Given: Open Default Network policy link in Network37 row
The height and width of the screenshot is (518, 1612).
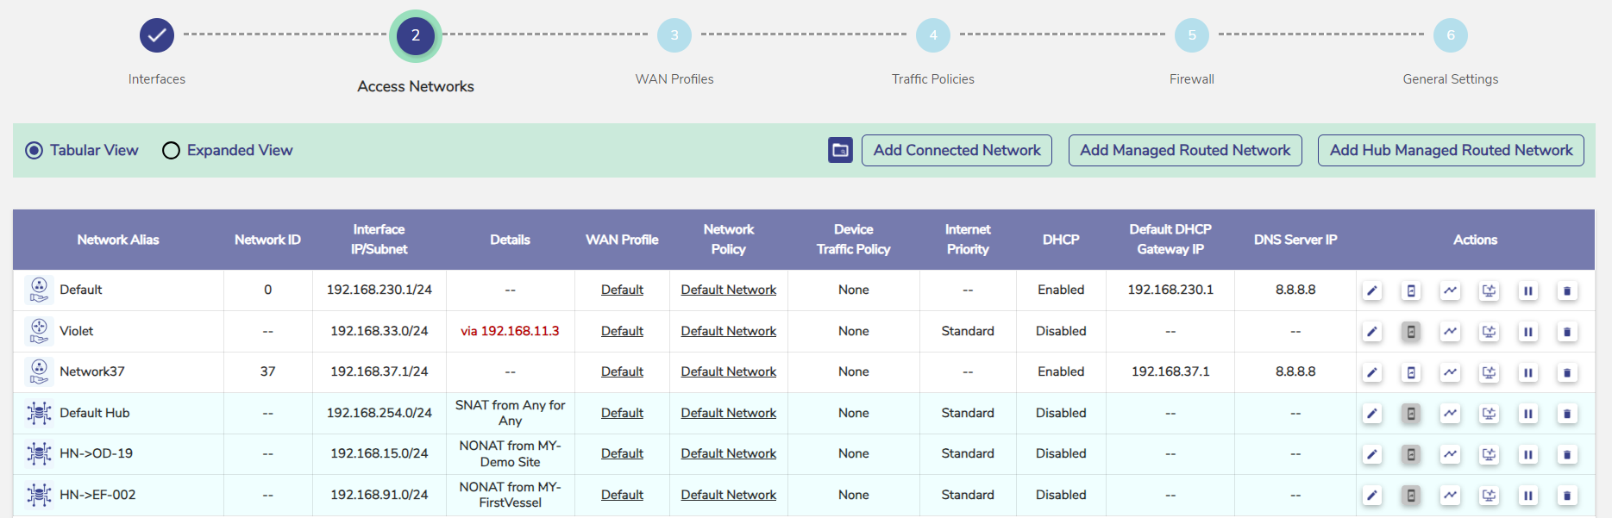Looking at the screenshot, I should tap(728, 371).
